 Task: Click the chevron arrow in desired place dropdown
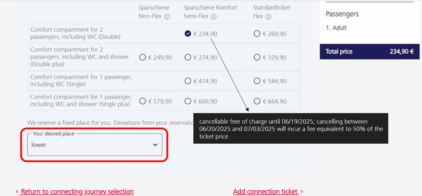tap(155, 145)
